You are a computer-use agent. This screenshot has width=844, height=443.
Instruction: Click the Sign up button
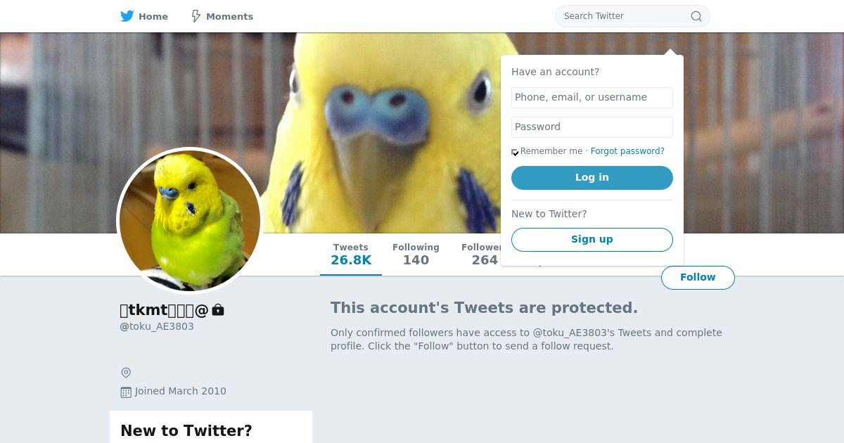coord(592,240)
